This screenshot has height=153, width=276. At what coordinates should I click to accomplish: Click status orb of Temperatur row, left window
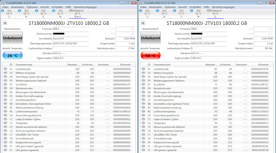click(5, 123)
